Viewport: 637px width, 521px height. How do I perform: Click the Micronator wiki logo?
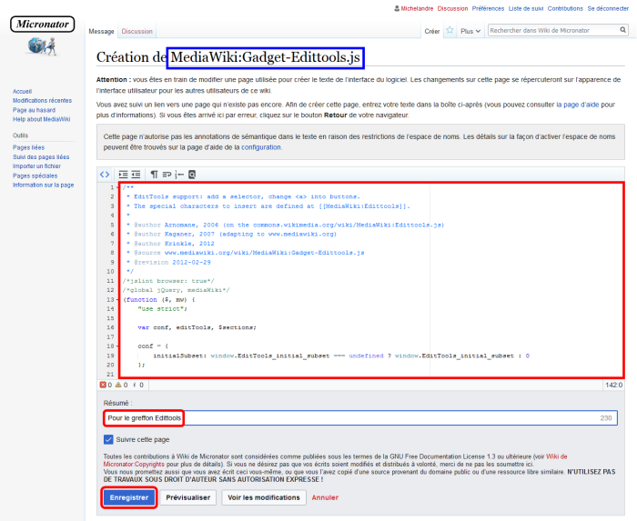[42, 36]
